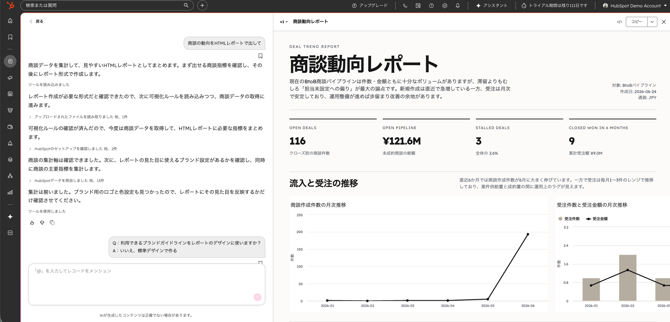
Task: Go to Home in the sidebar
Action: click(10, 21)
